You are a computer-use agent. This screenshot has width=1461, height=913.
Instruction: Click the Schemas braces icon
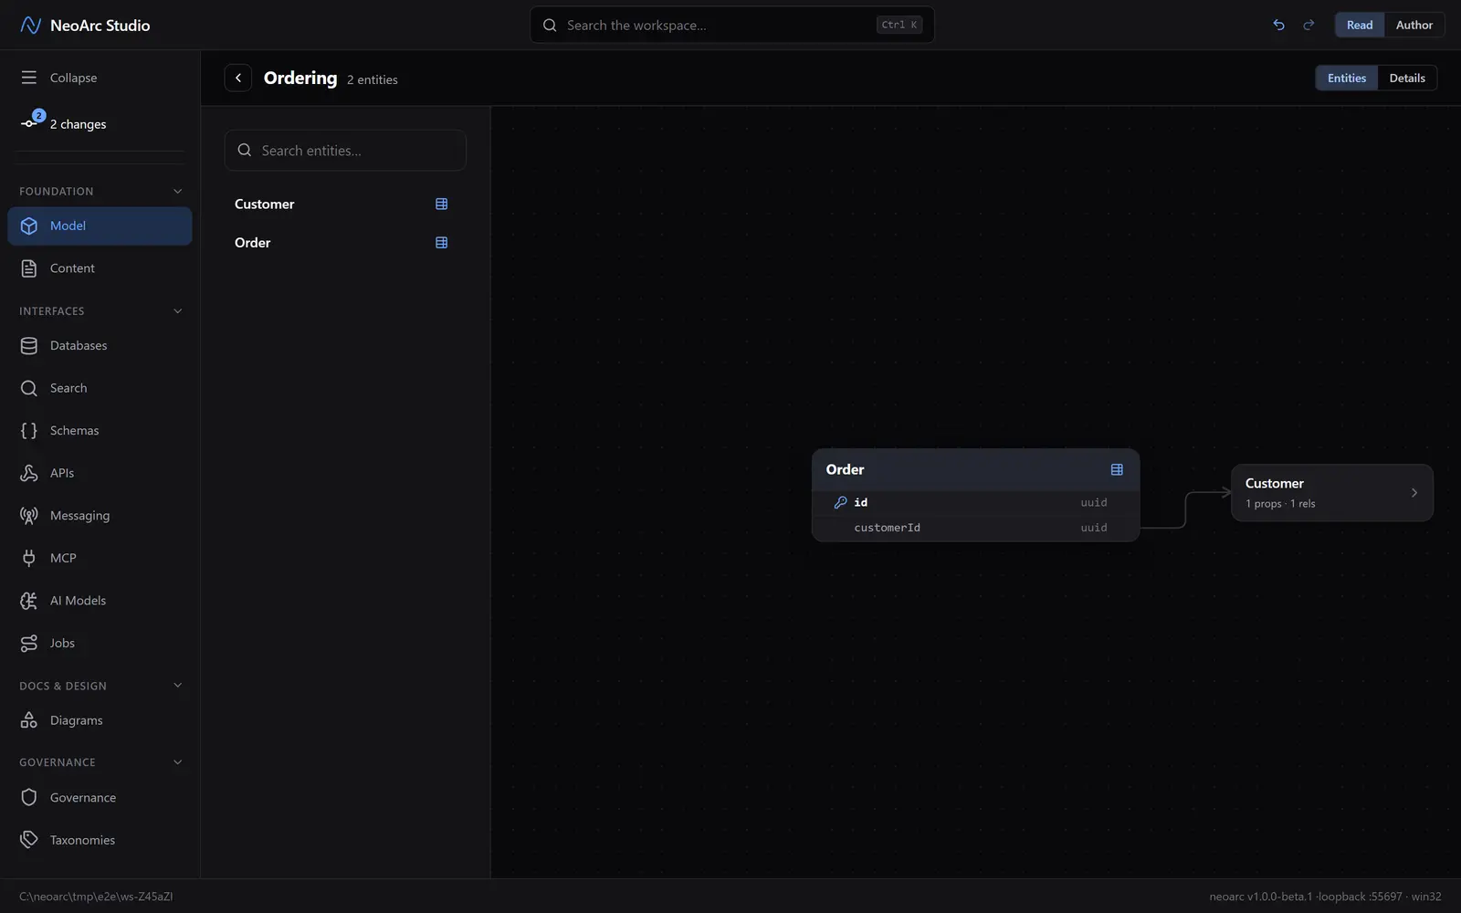tap(29, 430)
